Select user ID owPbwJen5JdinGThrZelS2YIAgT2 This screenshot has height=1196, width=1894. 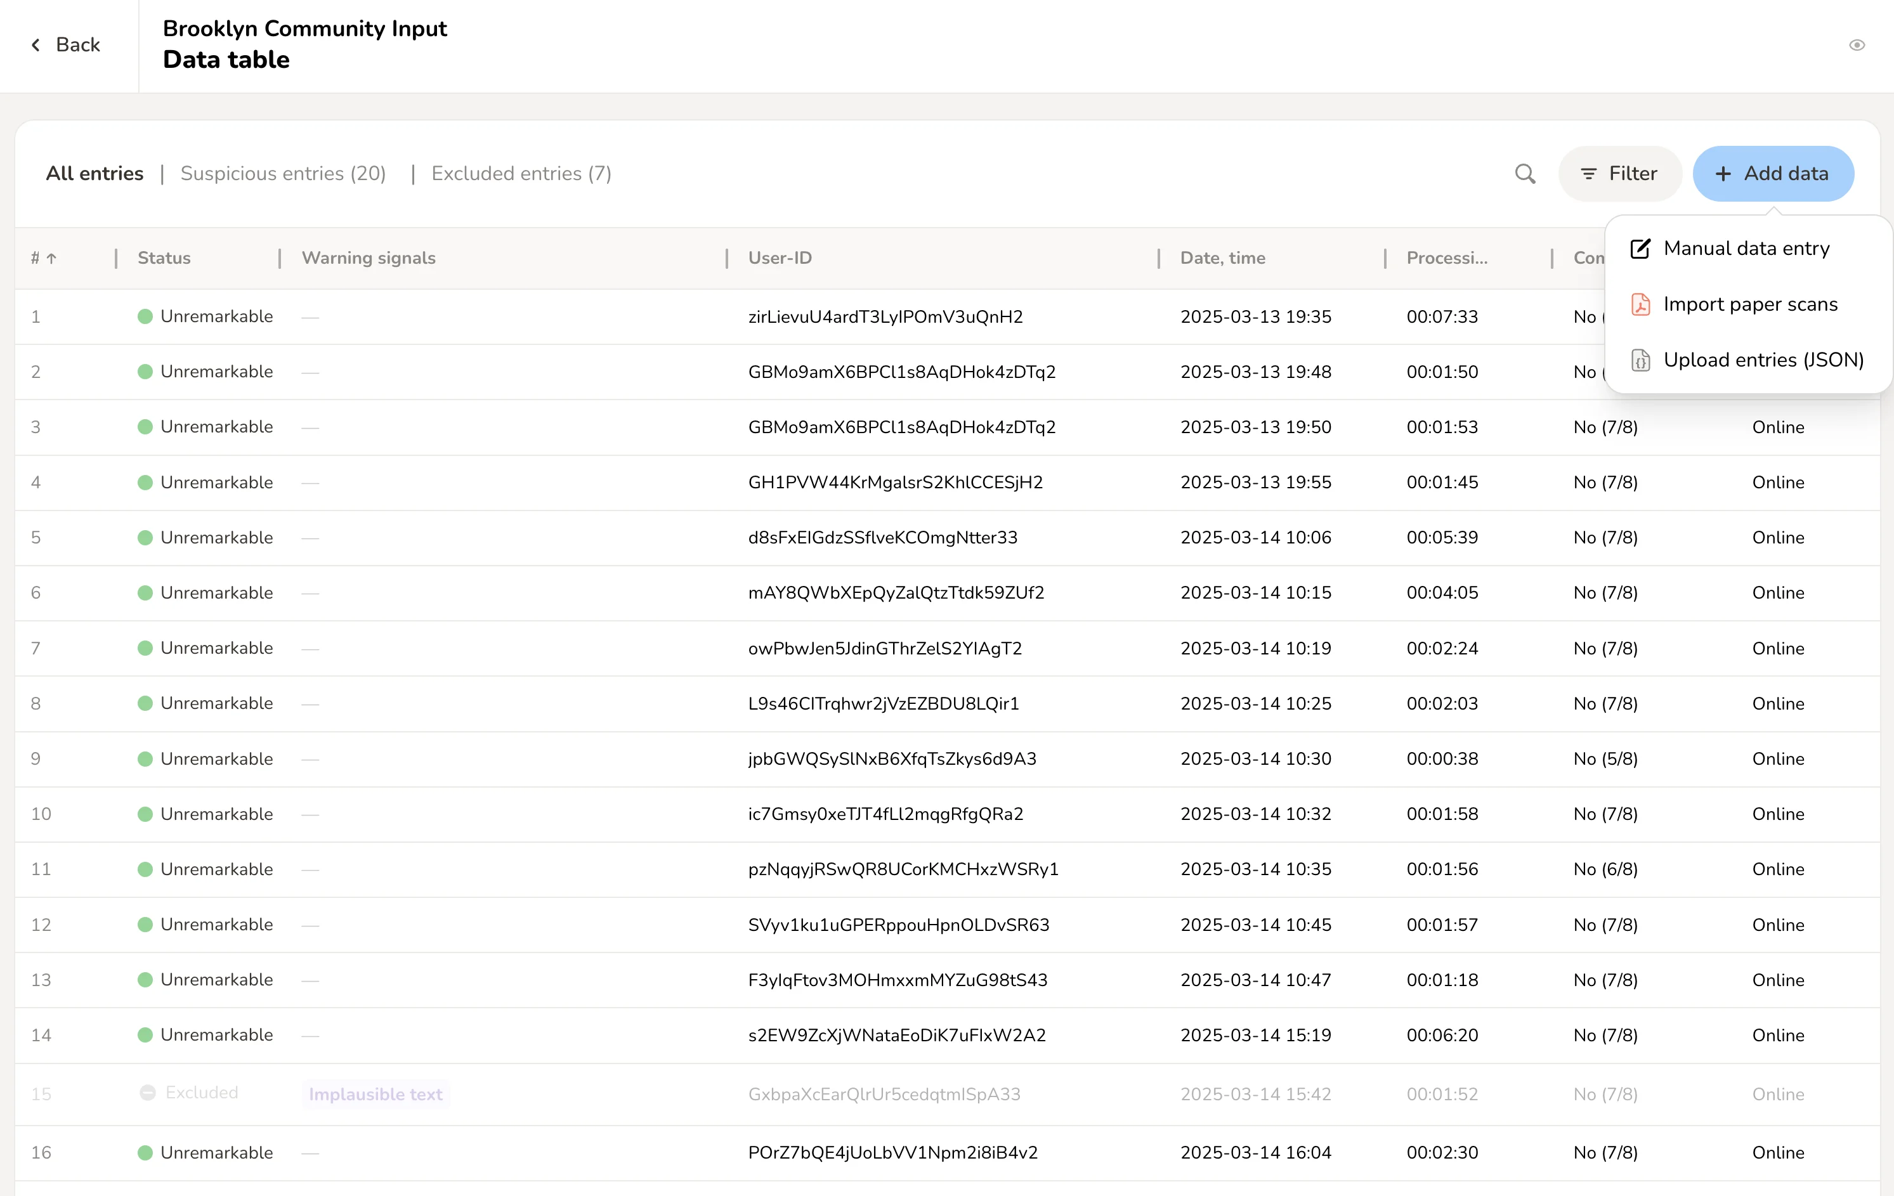885,649
